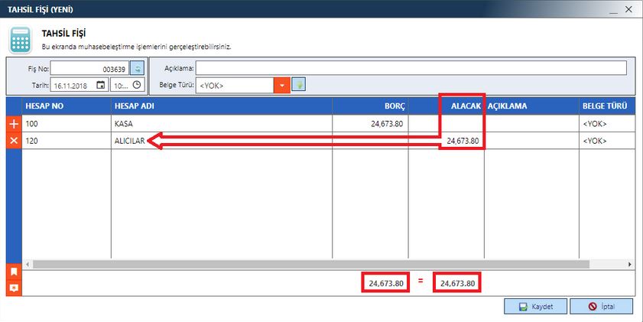Click the refresh icon beside Fiş No
This screenshot has height=322, width=643.
coord(137,68)
